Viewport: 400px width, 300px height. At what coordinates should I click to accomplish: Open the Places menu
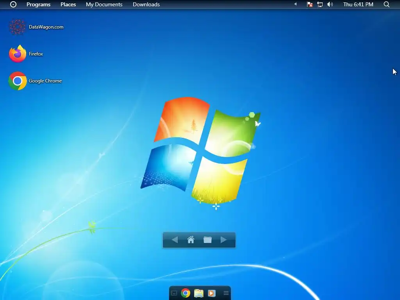pos(68,4)
